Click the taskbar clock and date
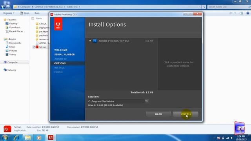 241,138
